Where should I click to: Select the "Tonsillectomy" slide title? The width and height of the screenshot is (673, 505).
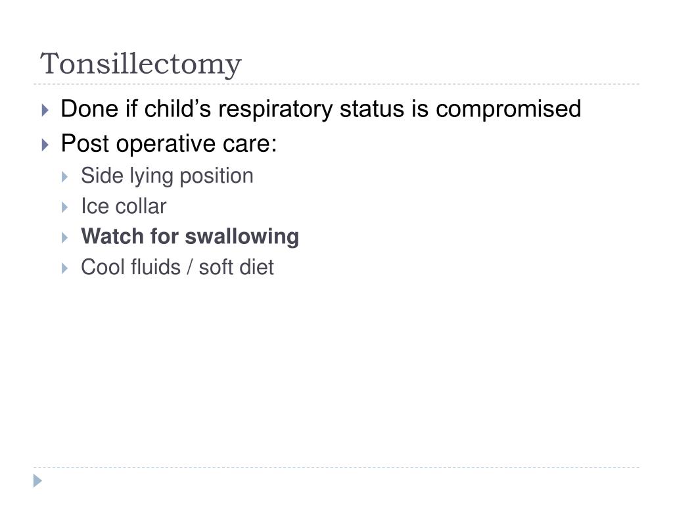[x=141, y=64]
